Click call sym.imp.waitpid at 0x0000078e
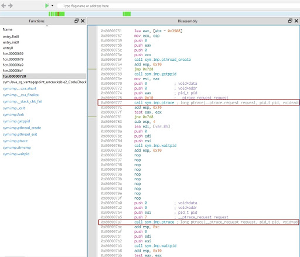The image size is (300, 257). [155, 146]
